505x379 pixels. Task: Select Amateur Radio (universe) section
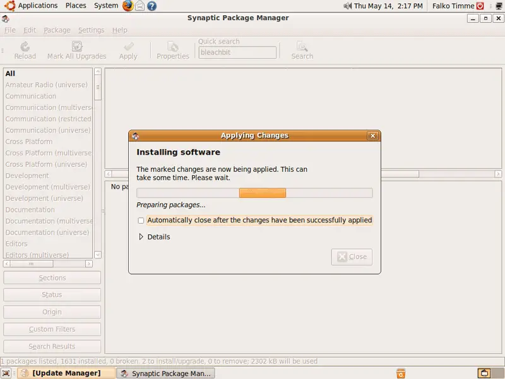coord(48,85)
